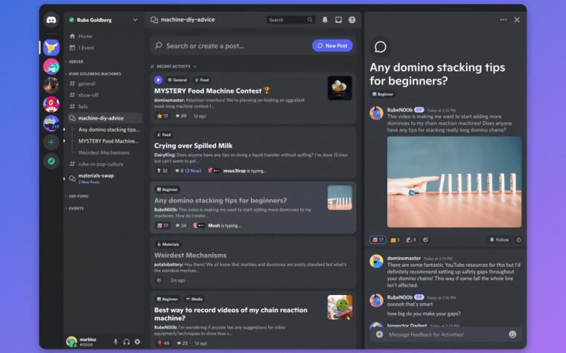The width and height of the screenshot is (566, 353).
Task: Open Rube Goldberg server dropdown menu
Action: [x=135, y=20]
